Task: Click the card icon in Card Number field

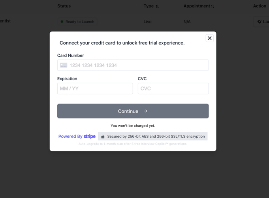Action: [64, 65]
